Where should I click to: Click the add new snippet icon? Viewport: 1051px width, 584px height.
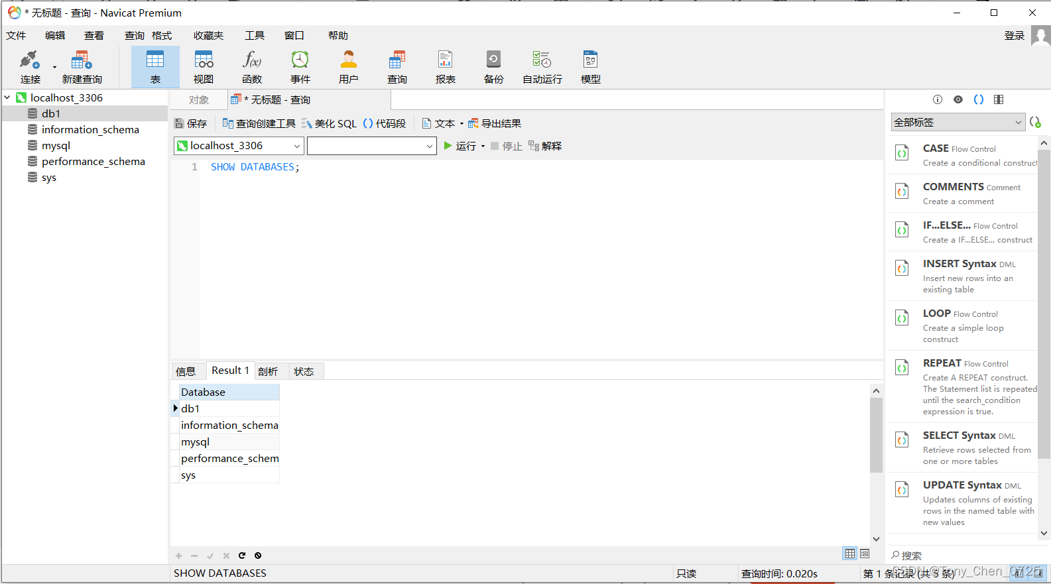point(1036,122)
